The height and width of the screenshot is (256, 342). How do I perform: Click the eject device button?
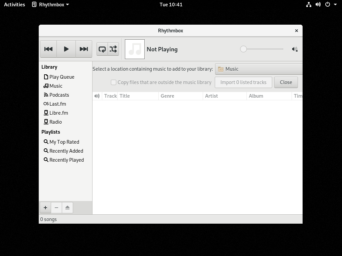(67, 208)
